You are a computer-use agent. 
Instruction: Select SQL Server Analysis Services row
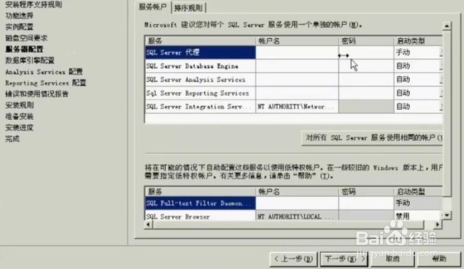[201, 80]
